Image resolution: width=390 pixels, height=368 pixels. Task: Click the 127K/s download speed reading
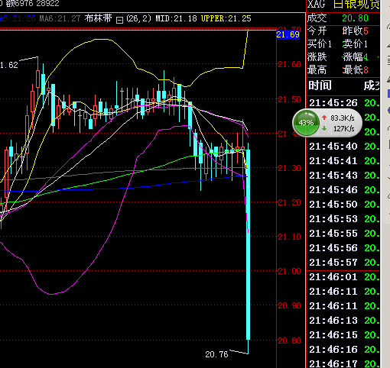pos(343,129)
